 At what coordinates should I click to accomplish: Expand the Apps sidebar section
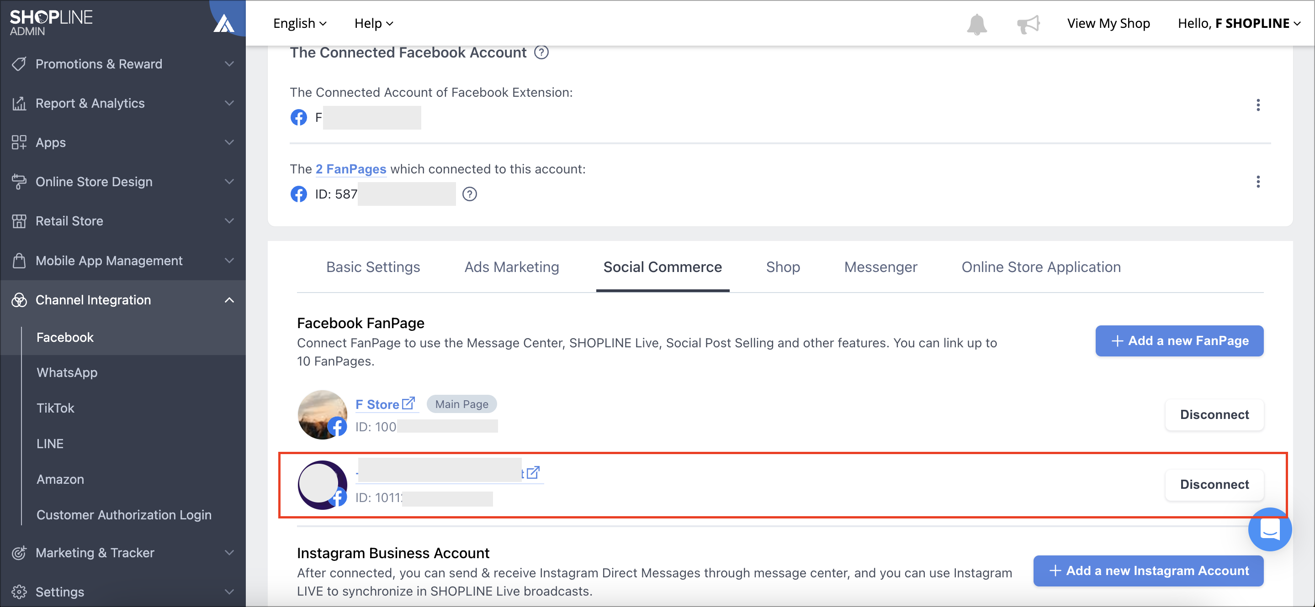pyautogui.click(x=229, y=142)
